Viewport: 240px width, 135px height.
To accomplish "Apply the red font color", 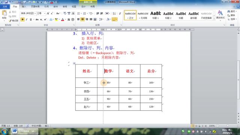I will [63, 19].
